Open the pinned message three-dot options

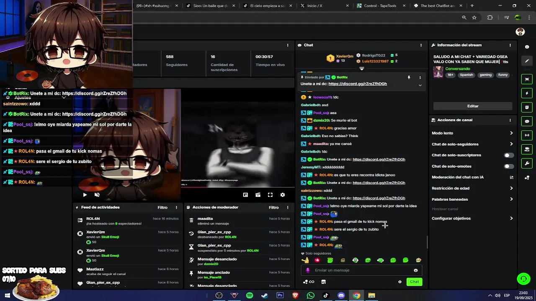pyautogui.click(x=420, y=77)
